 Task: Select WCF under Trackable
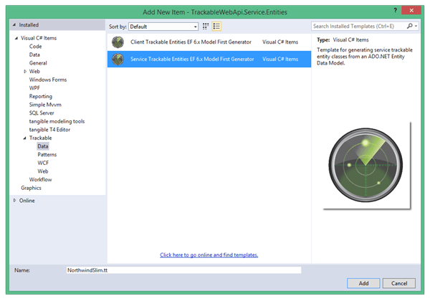(x=43, y=163)
